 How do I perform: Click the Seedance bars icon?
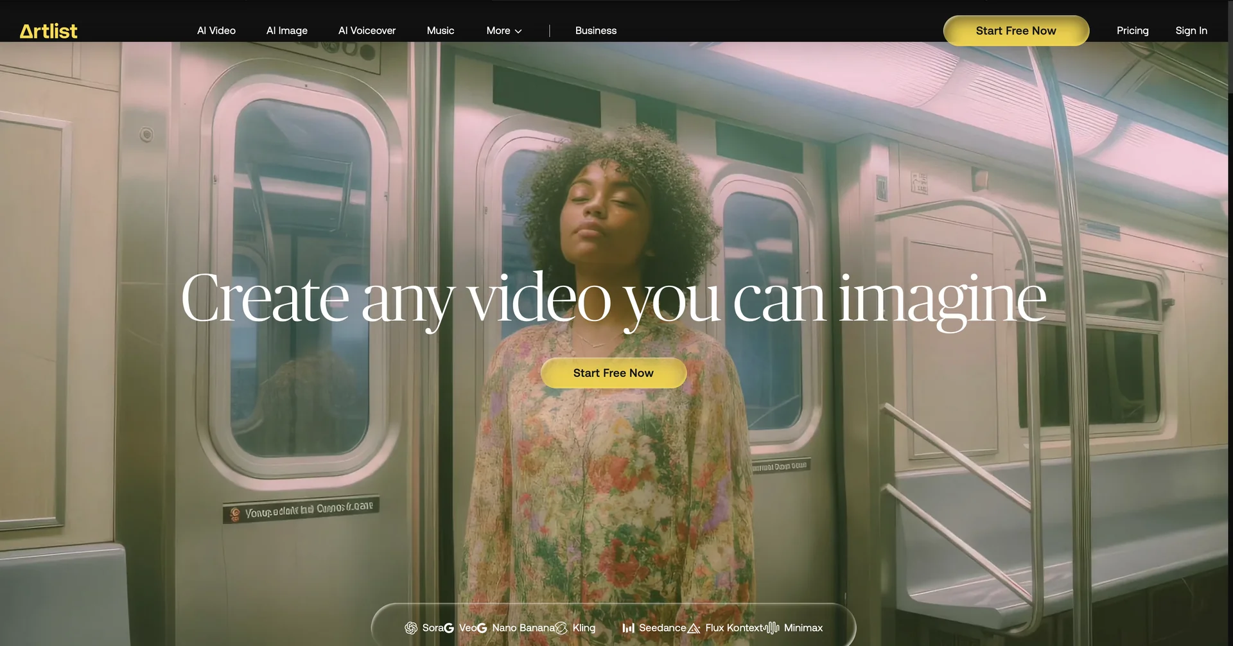[x=628, y=628]
